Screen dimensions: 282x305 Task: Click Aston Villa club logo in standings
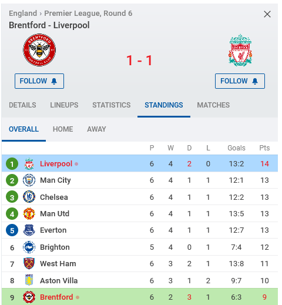tap(29, 280)
